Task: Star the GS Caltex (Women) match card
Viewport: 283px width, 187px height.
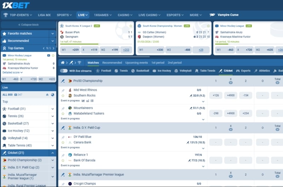Action: 208,26
